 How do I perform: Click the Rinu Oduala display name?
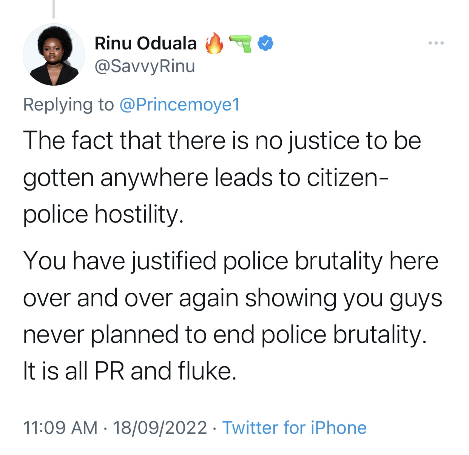(145, 43)
